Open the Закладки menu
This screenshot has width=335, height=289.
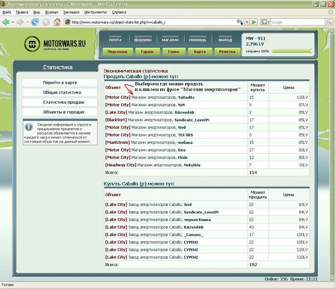71,12
